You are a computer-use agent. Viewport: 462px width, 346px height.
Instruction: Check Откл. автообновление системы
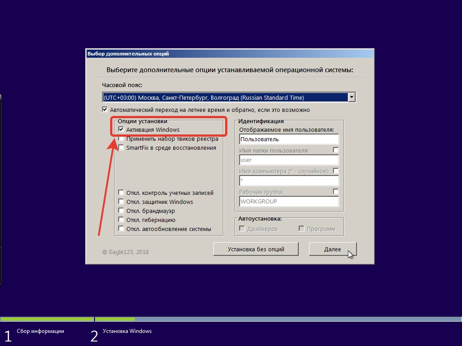pos(121,229)
